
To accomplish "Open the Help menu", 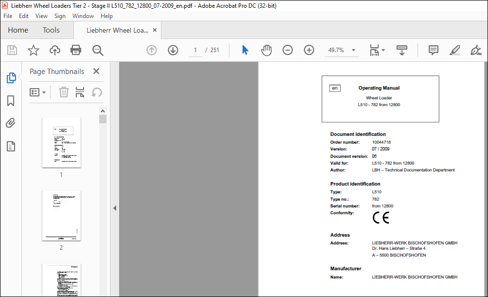I will [106, 16].
